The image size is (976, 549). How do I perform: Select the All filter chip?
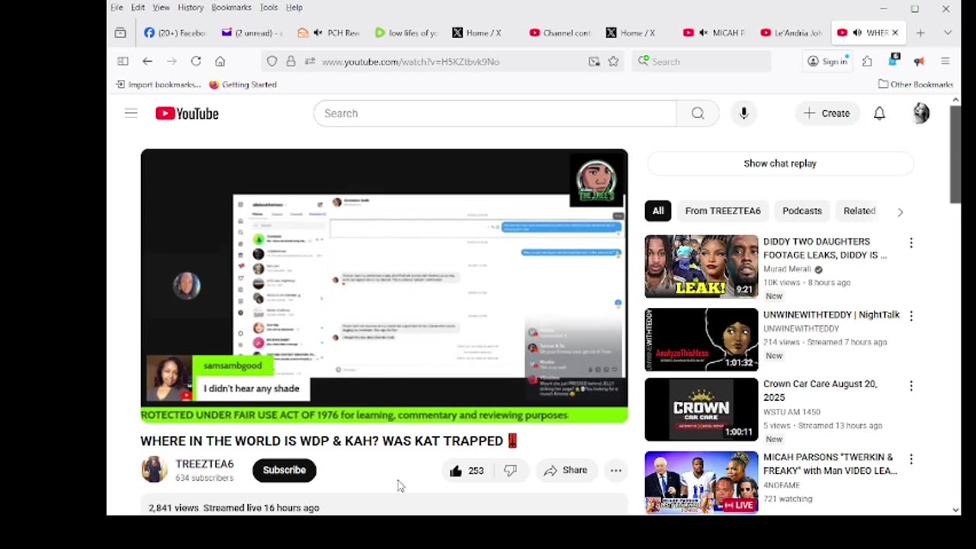tap(658, 211)
